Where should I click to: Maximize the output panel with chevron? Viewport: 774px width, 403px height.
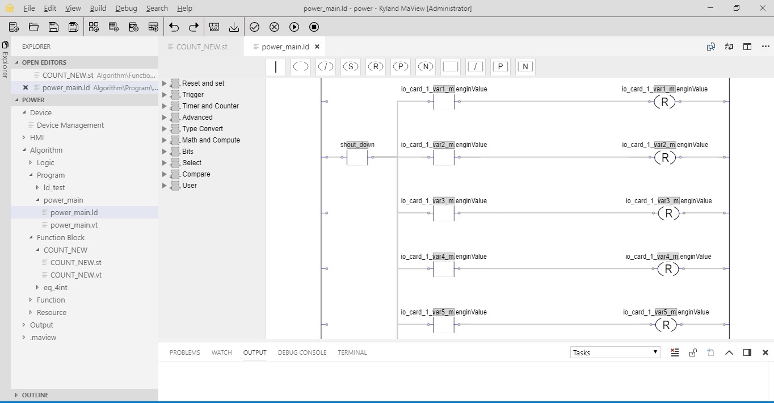click(x=729, y=352)
